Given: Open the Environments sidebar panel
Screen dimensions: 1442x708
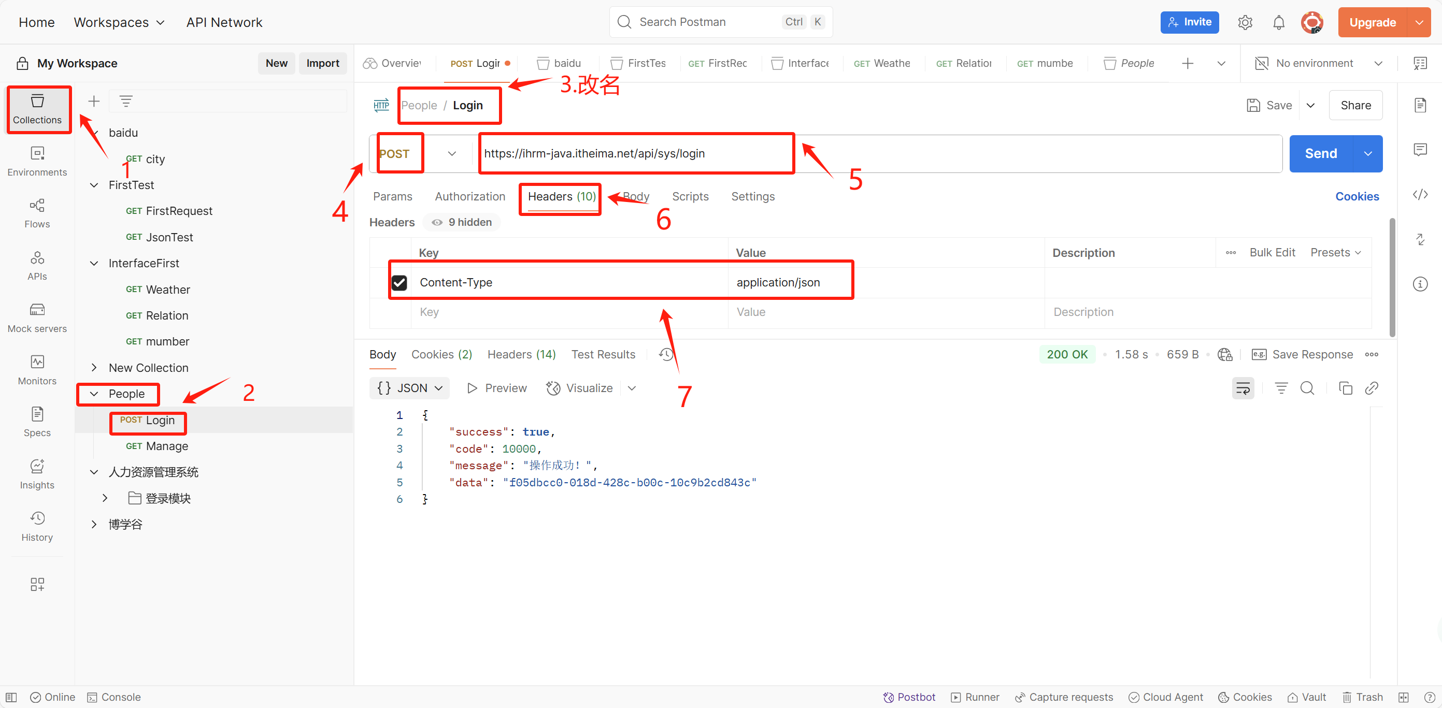Looking at the screenshot, I should coord(37,161).
